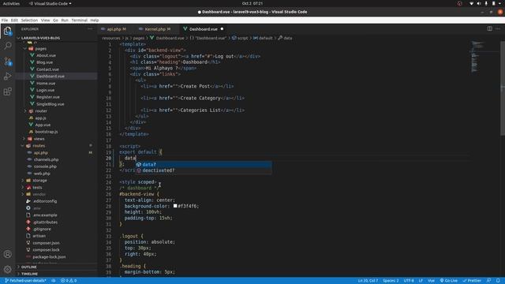Image resolution: width=505 pixels, height=284 pixels.
Task: Switch to the Kernel.php tab
Action: pyautogui.click(x=155, y=29)
